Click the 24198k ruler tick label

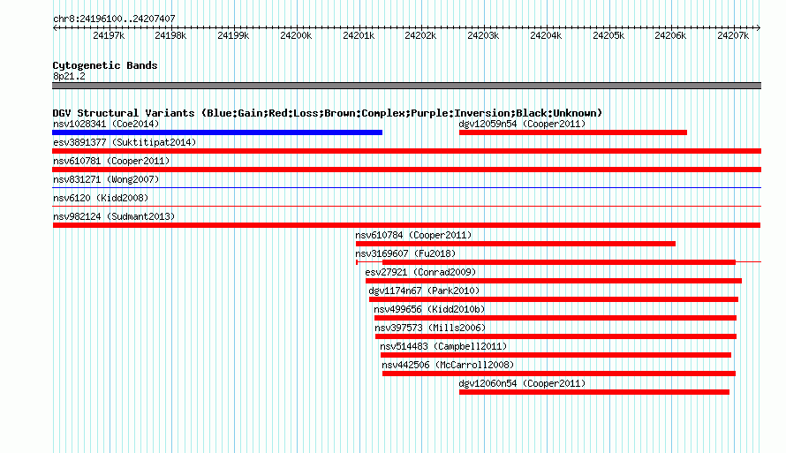170,35
